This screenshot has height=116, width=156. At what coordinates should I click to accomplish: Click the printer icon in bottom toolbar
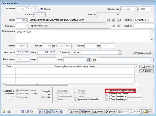[x=9, y=111]
